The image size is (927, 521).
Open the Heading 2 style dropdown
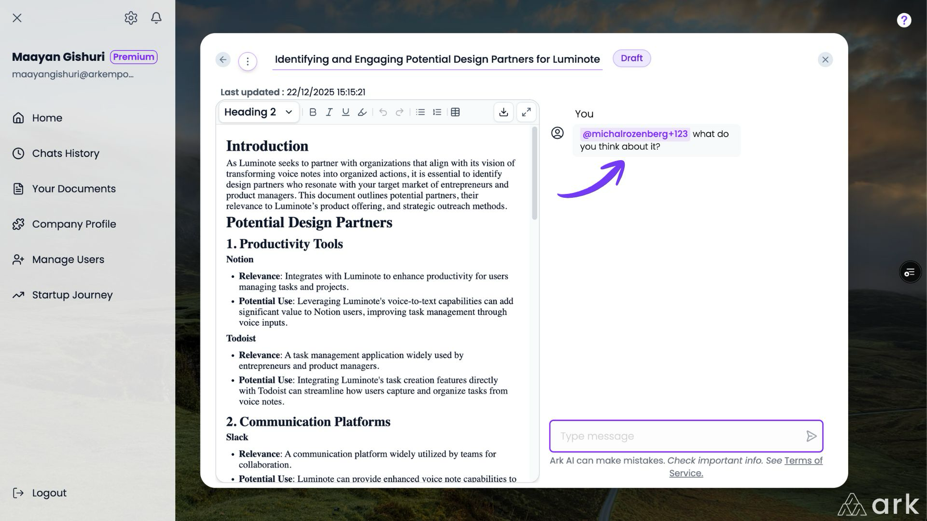259,112
